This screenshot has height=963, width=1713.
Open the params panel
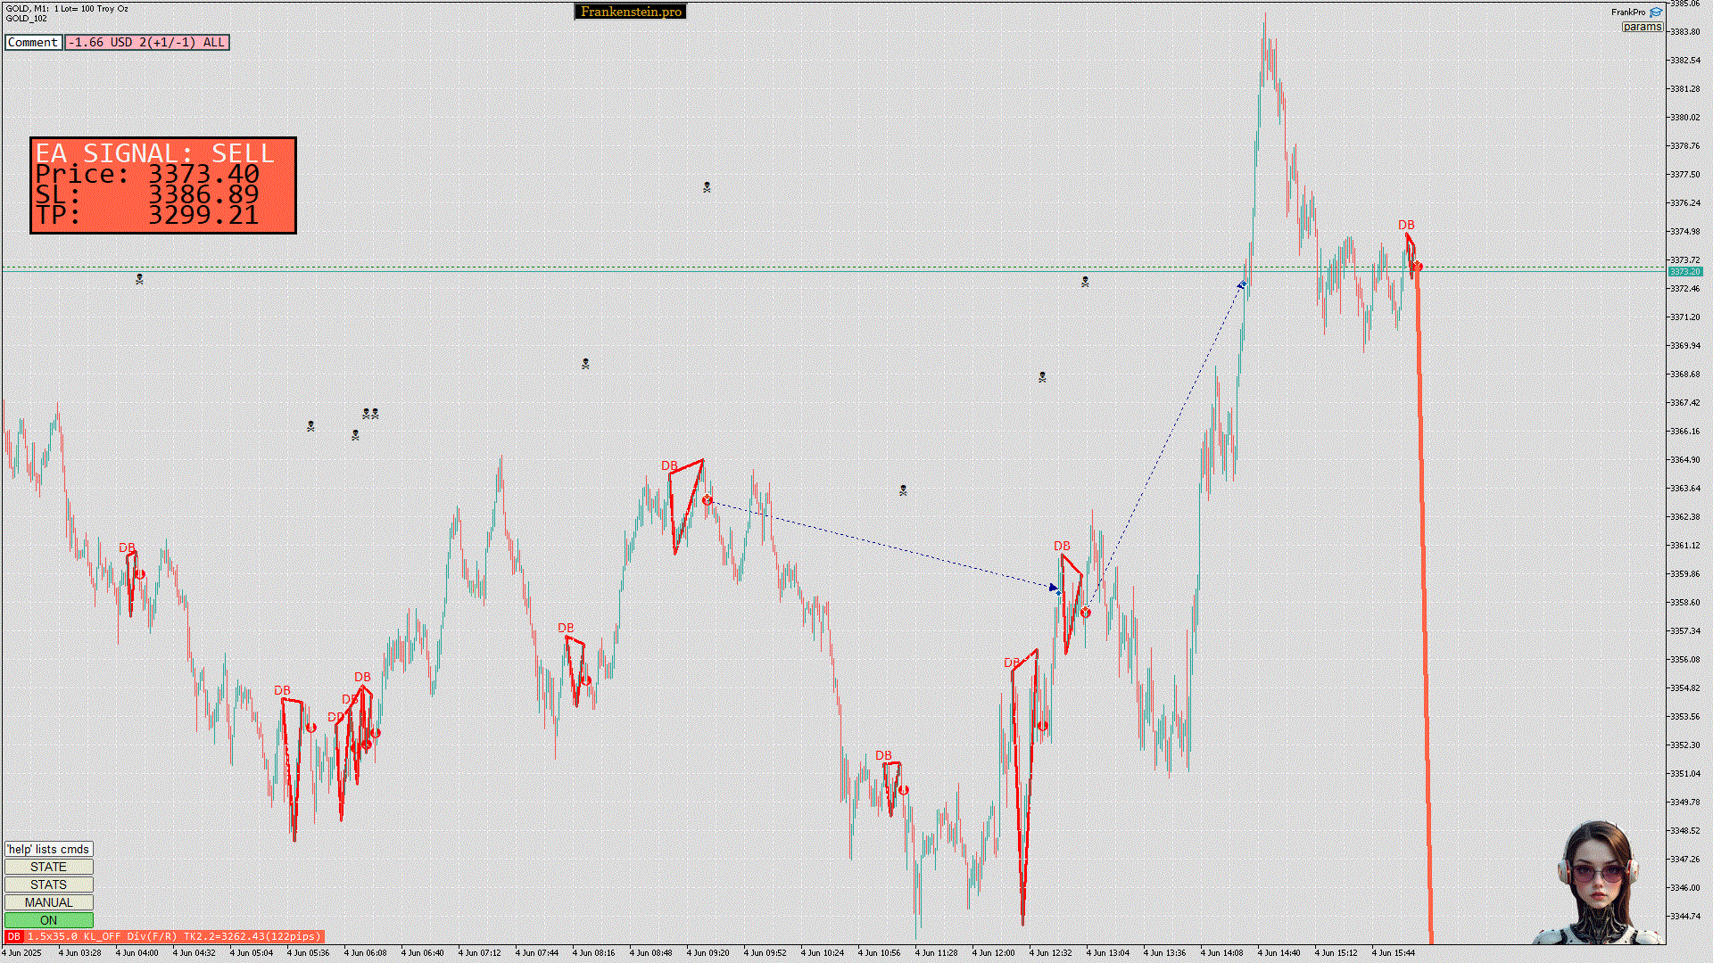[1642, 27]
